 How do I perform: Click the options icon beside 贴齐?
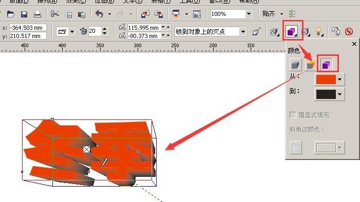(x=292, y=14)
